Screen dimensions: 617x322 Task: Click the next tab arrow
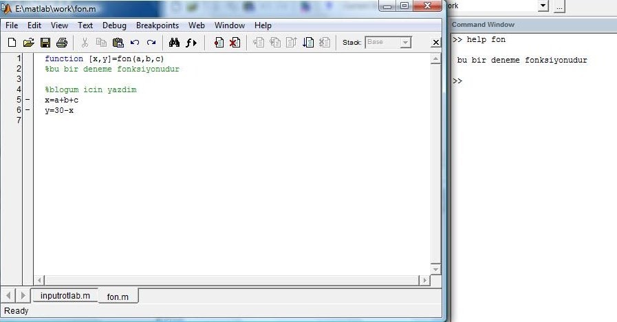[23, 295]
